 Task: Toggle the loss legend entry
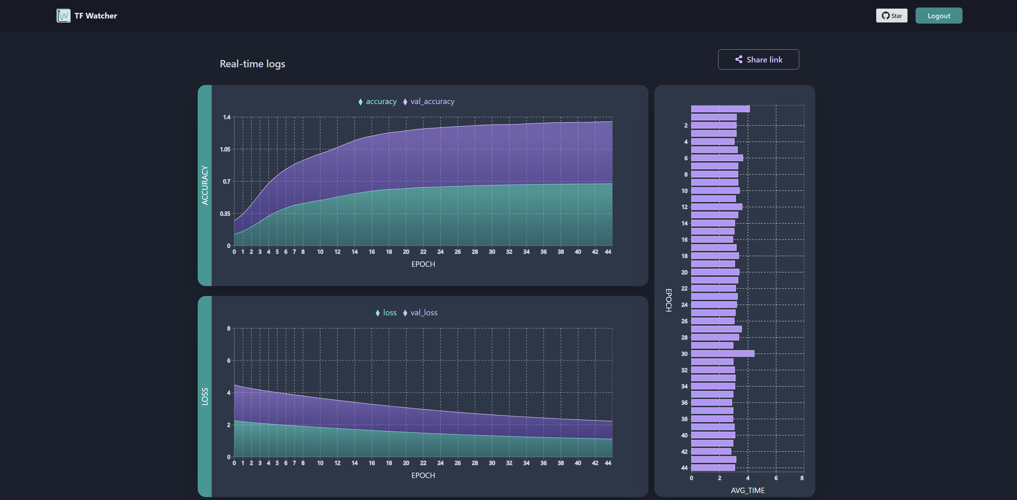pos(386,313)
